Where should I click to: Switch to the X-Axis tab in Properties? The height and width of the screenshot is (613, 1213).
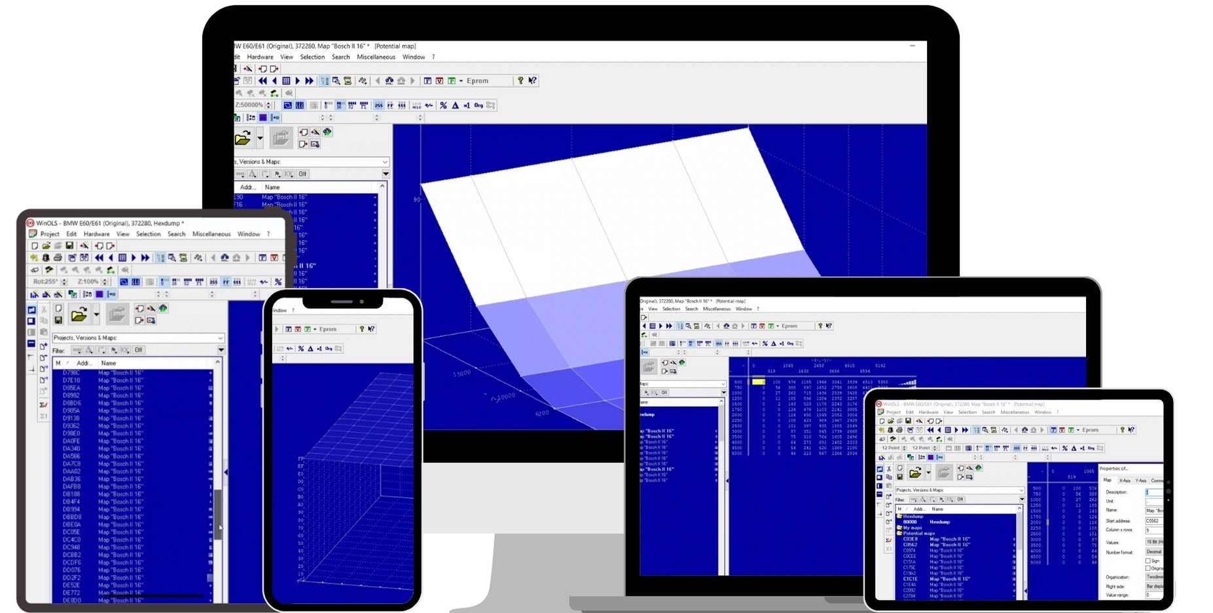click(x=1125, y=480)
